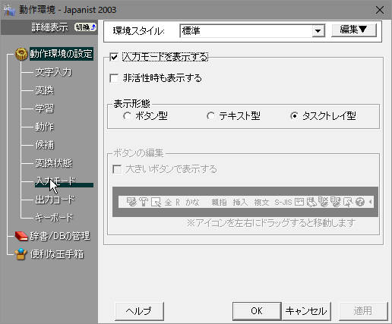Image resolution: width=392 pixels, height=324 pixels.
Task: Toggle 大きいボタンで表示する checkbox
Action: (117, 169)
